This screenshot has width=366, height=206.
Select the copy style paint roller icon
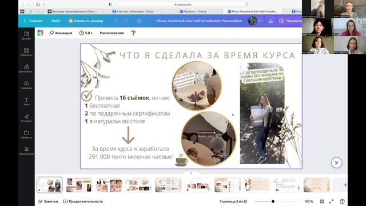[x=133, y=33]
